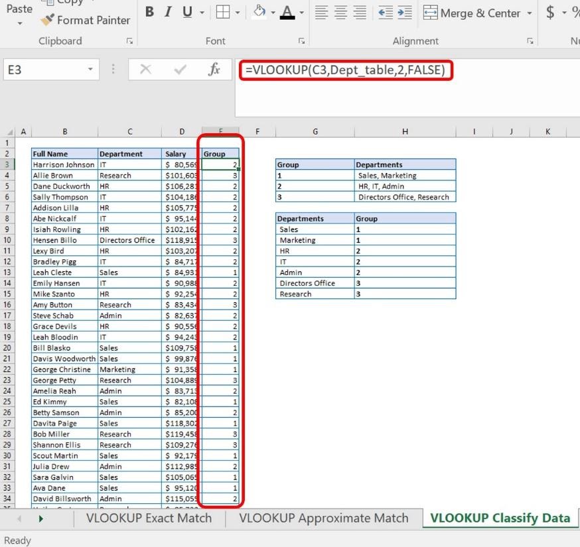Open the Name Box dropdown
Image resolution: width=580 pixels, height=547 pixels.
coord(90,70)
